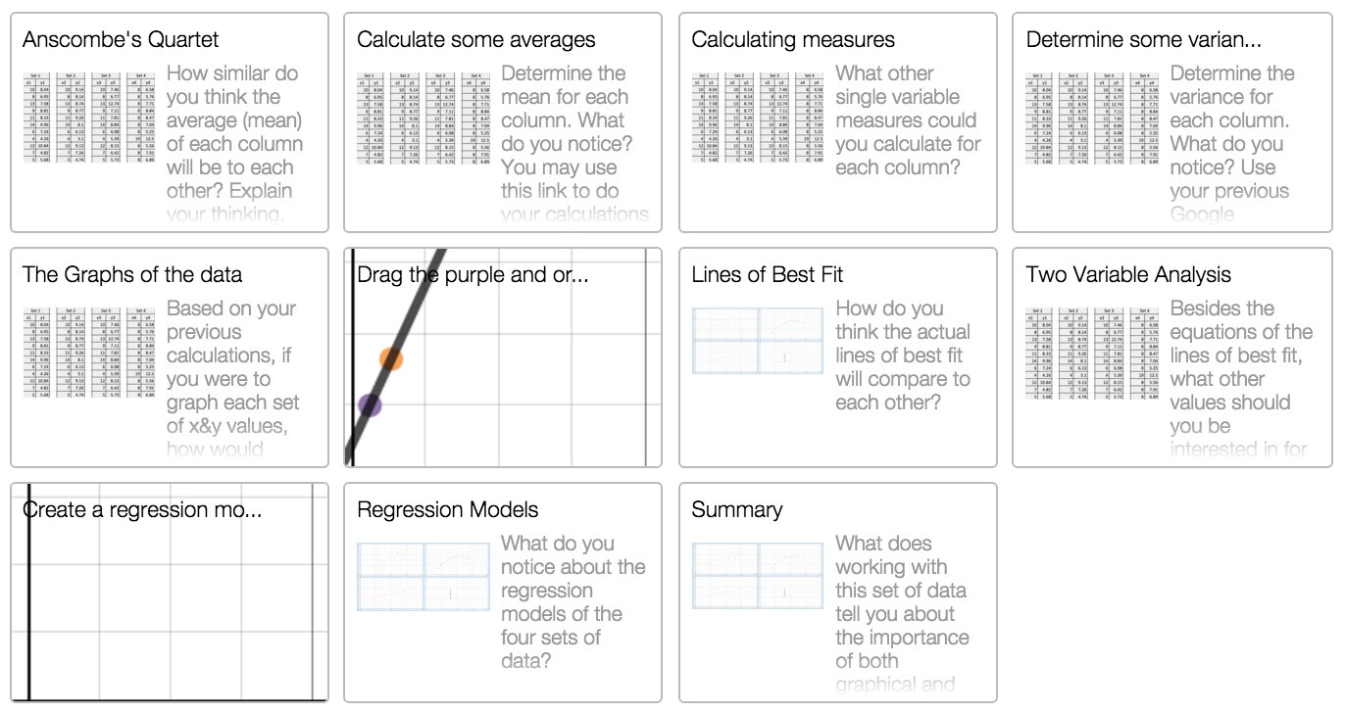
Task: Select the "Determine some varian..." card title
Action: (x=1143, y=40)
